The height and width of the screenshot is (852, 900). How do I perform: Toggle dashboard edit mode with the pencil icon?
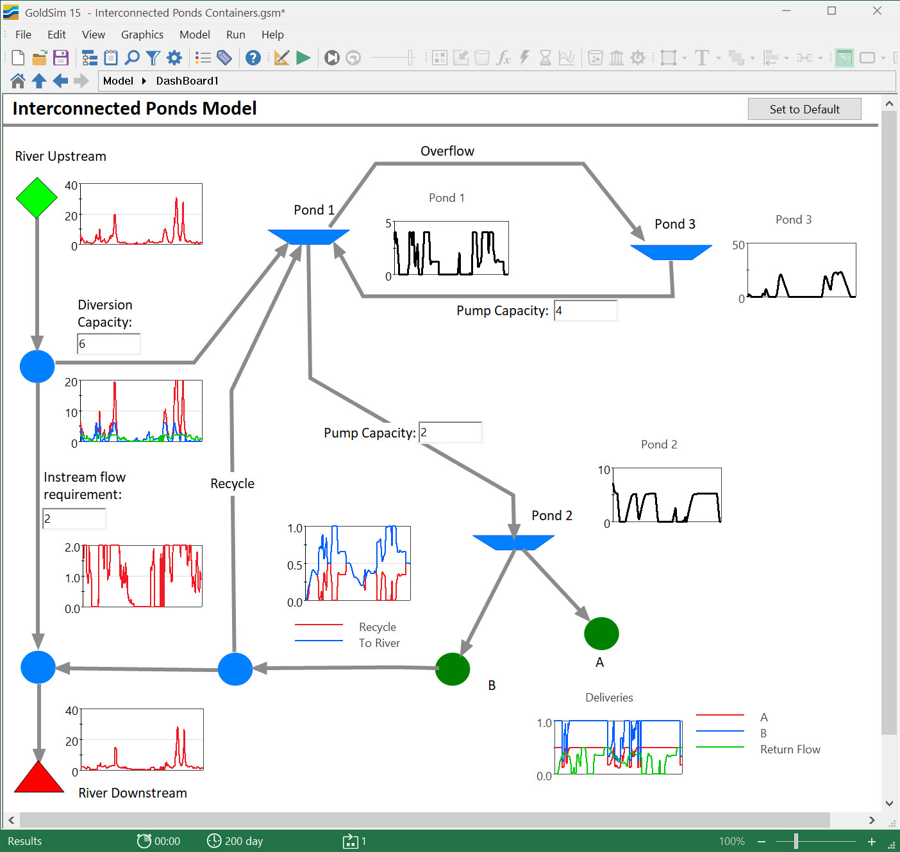coord(281,58)
